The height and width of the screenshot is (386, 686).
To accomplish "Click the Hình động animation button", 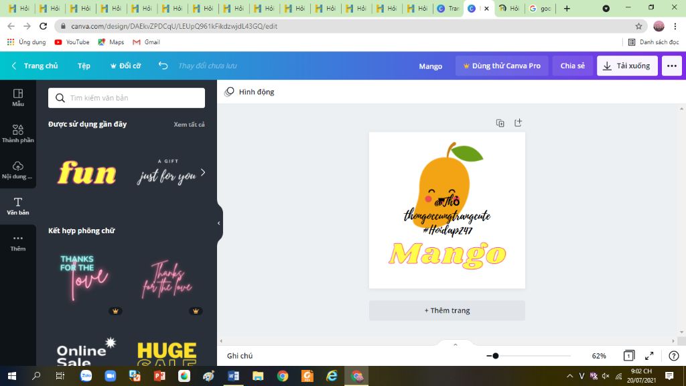I will 249,92.
